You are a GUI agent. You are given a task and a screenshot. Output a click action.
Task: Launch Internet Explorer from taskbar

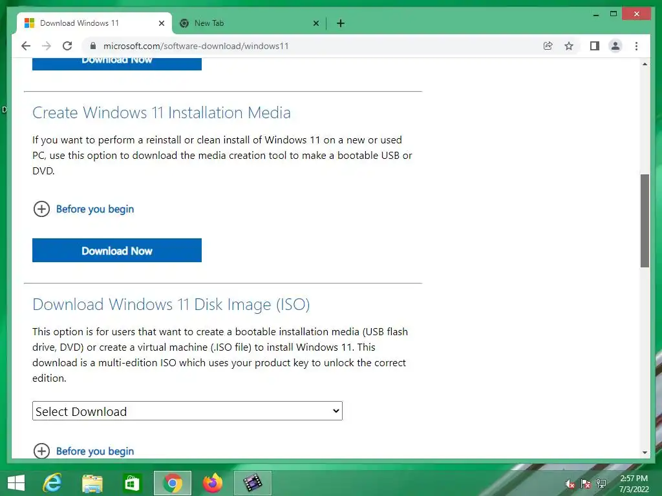point(52,483)
